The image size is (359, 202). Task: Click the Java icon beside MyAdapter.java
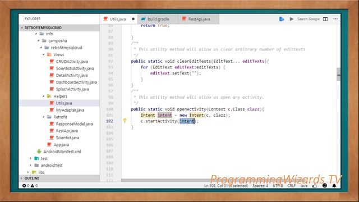point(52,110)
